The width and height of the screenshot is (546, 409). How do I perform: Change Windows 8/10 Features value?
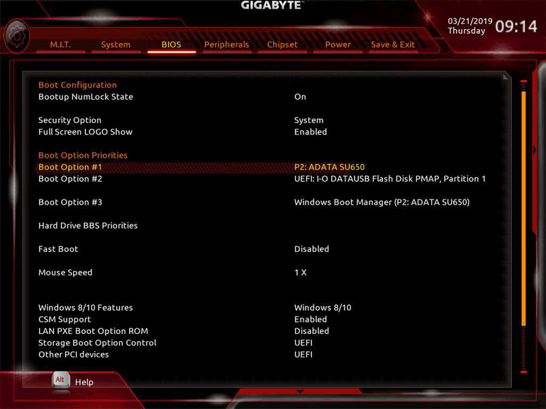coord(323,308)
